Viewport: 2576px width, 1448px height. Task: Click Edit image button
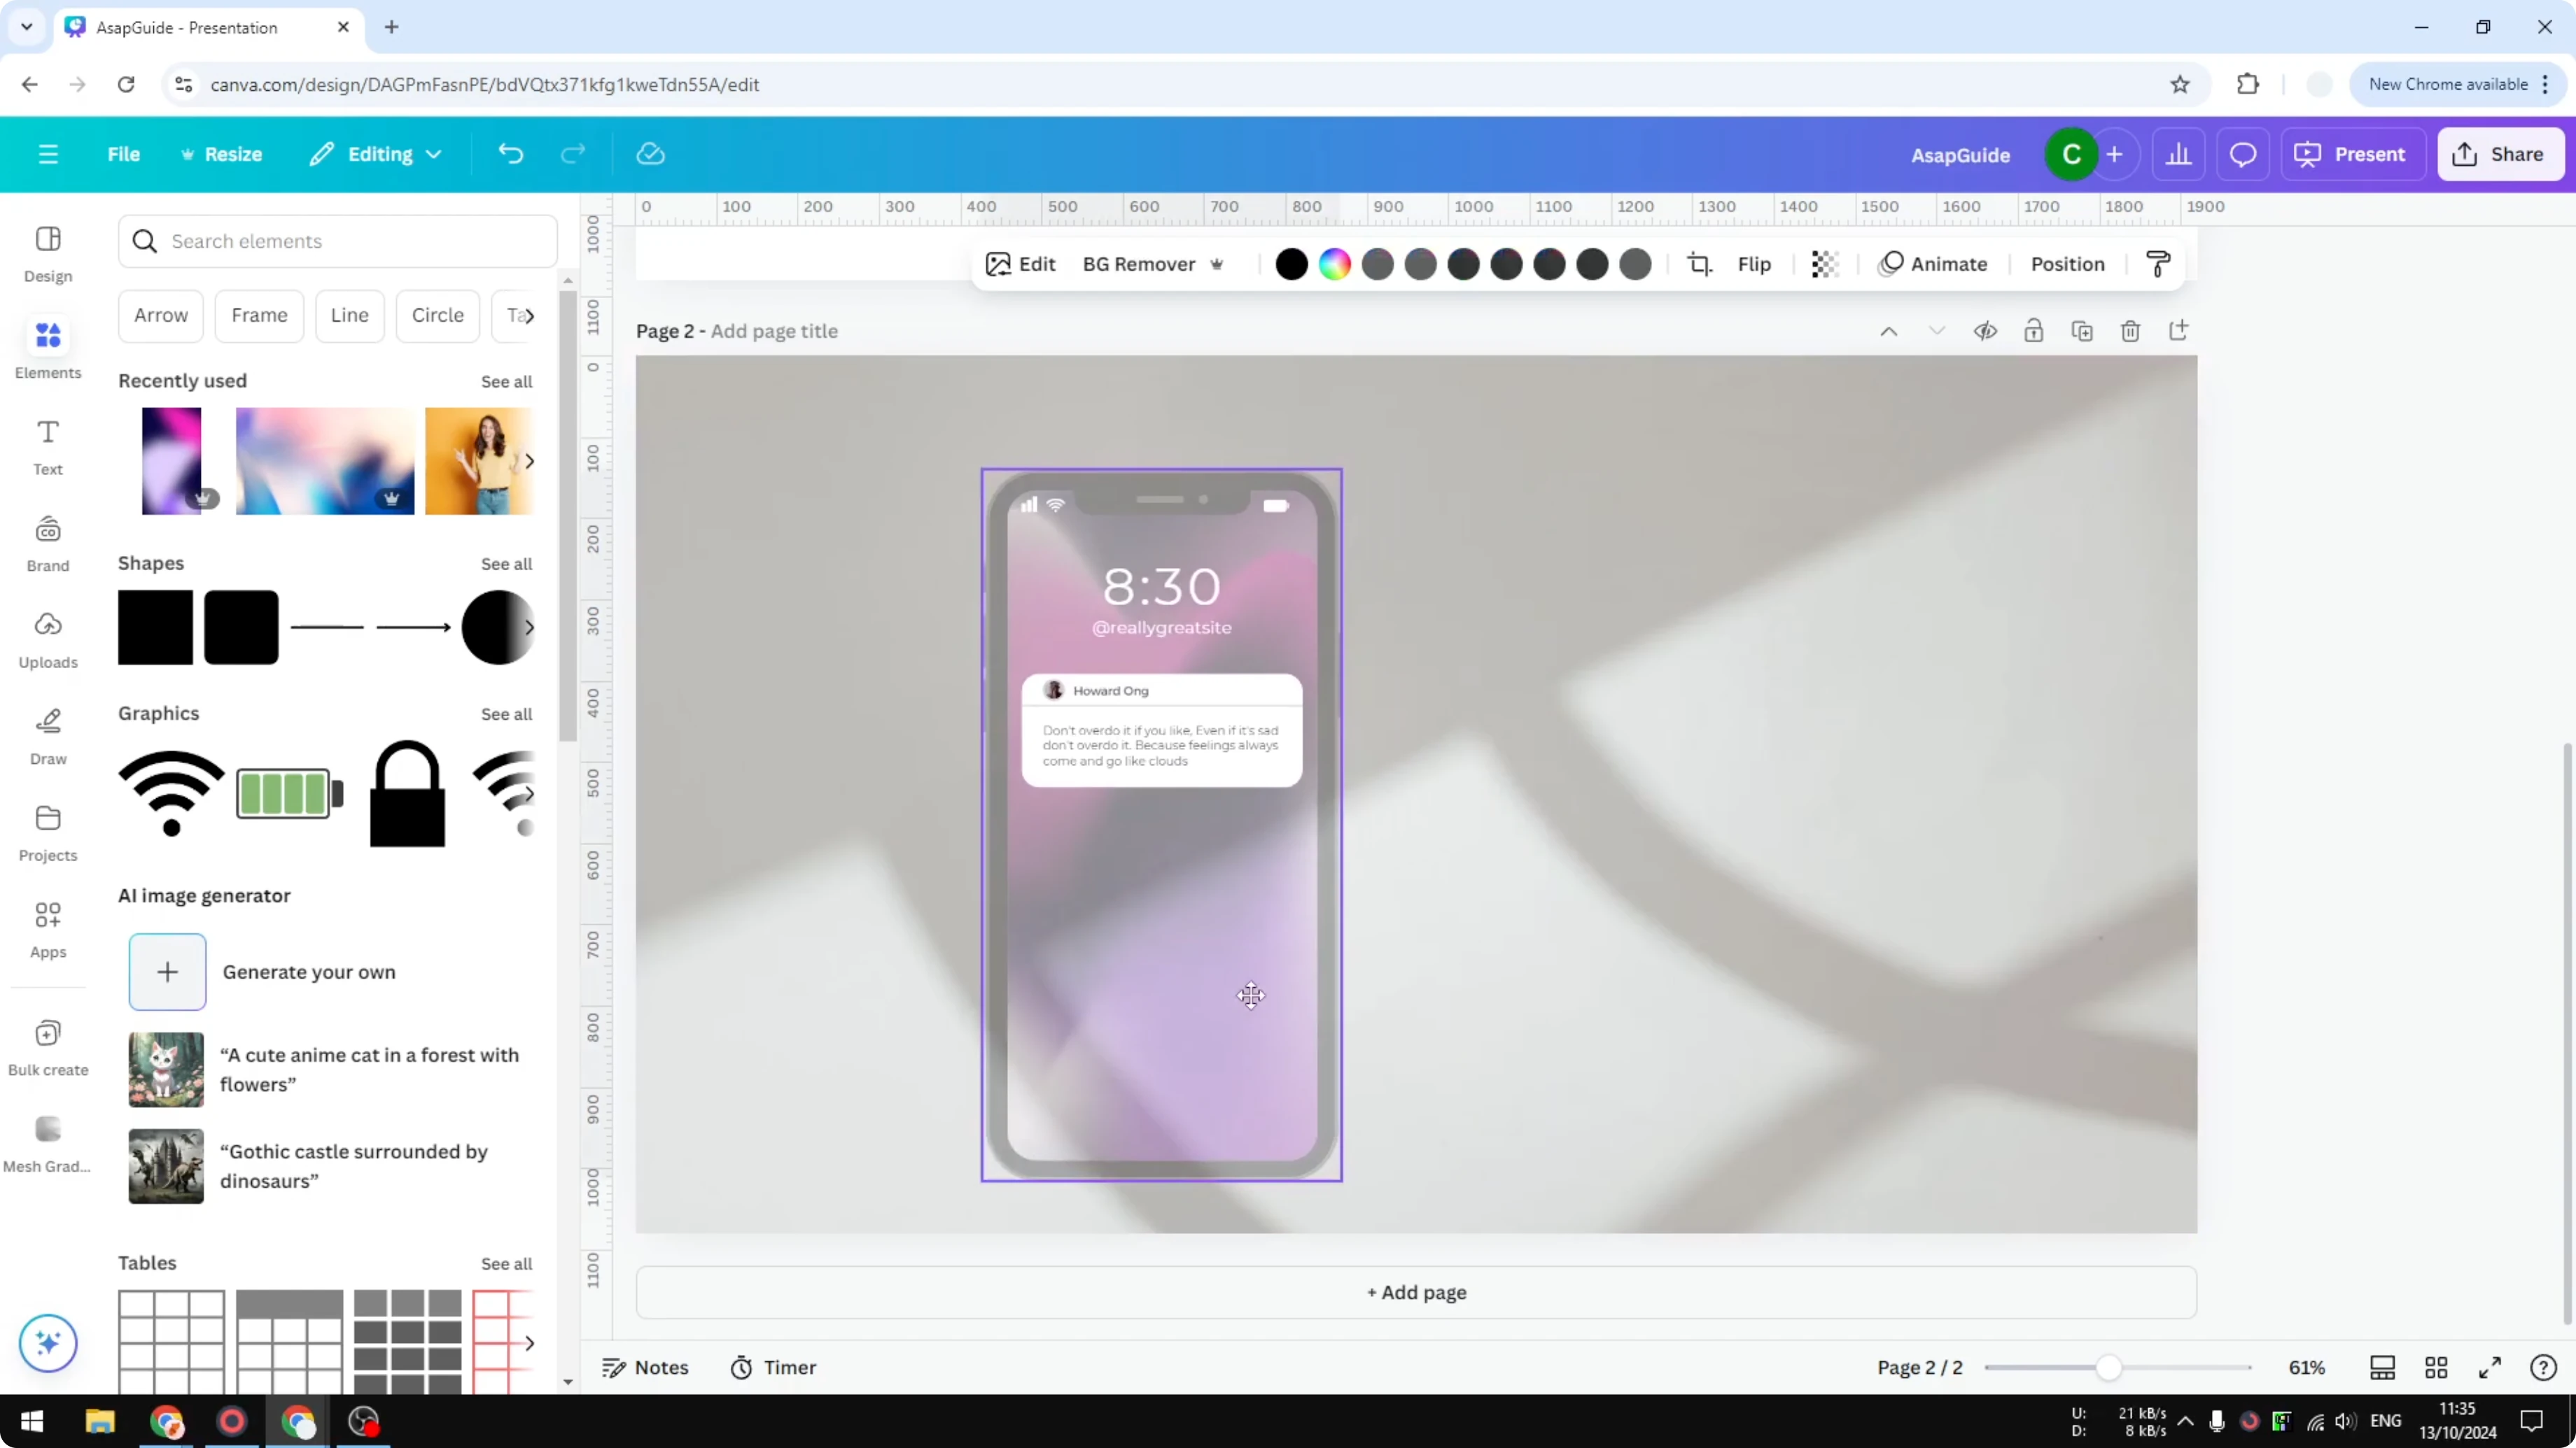(1020, 264)
